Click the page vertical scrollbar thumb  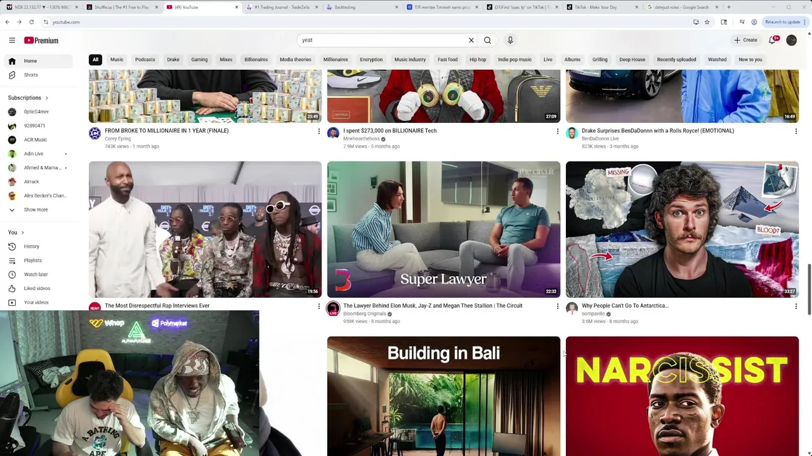click(809, 289)
